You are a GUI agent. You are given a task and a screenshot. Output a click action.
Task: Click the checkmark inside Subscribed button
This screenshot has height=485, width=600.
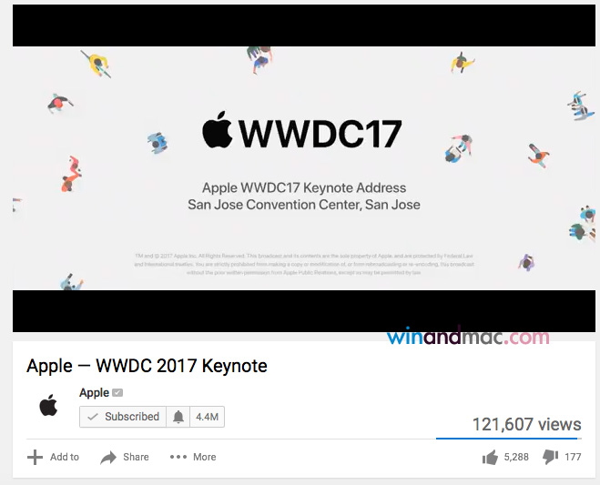[93, 417]
